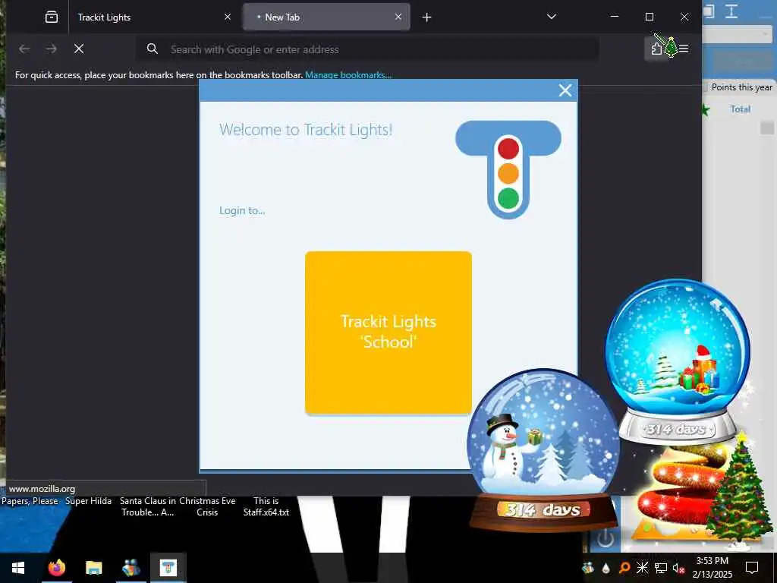The image size is (777, 583).
Task: Click the Trackit Lights 'School' yellow tile
Action: pos(388,332)
